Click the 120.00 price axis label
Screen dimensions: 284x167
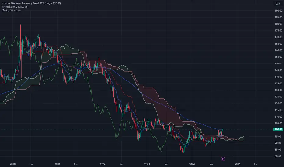(279, 104)
